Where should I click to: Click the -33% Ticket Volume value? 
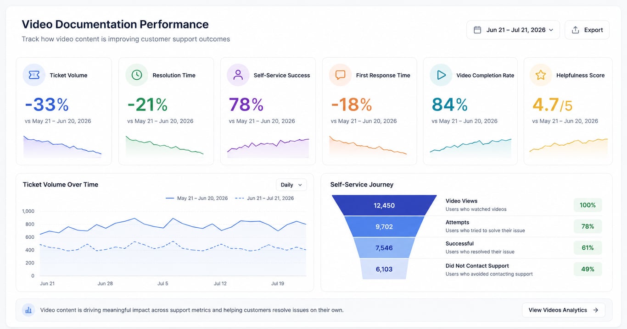46,104
